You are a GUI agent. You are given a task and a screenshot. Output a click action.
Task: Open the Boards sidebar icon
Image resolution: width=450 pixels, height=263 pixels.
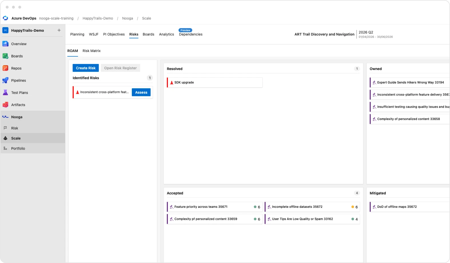pyautogui.click(x=5, y=56)
